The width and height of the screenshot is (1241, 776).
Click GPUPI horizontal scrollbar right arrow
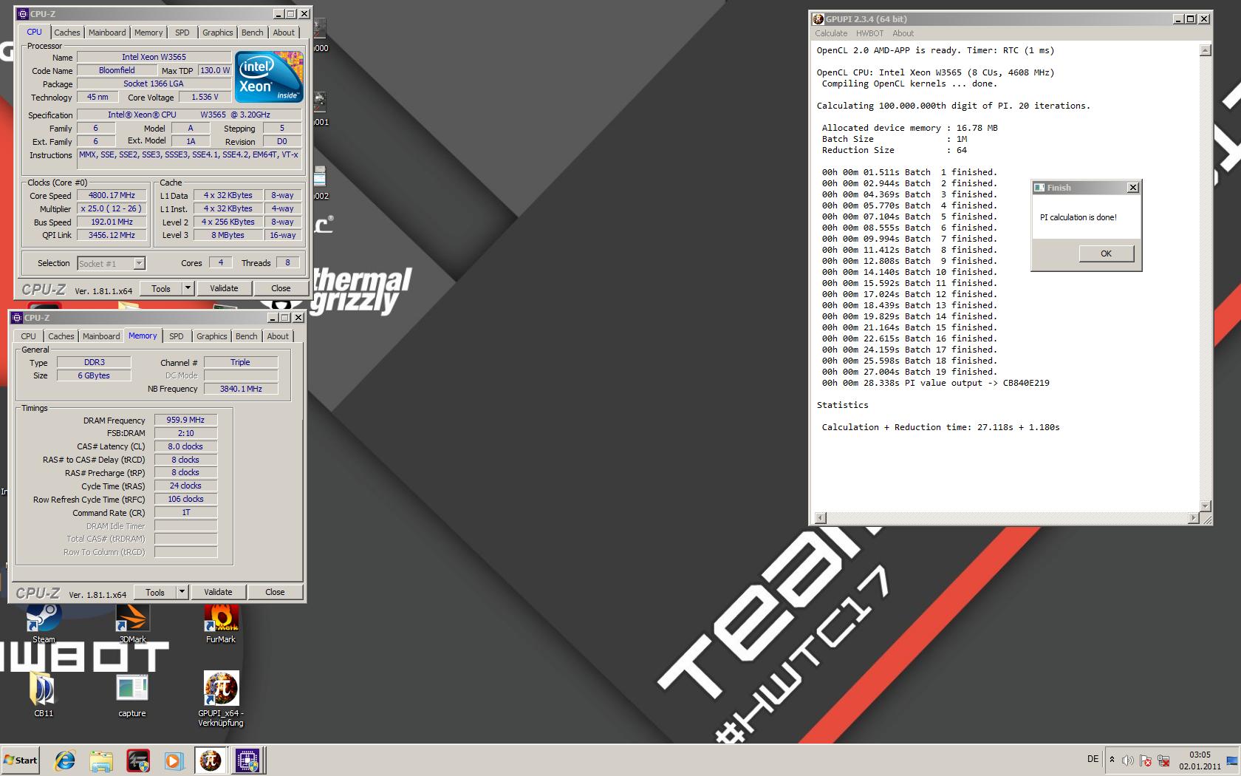coord(1194,518)
